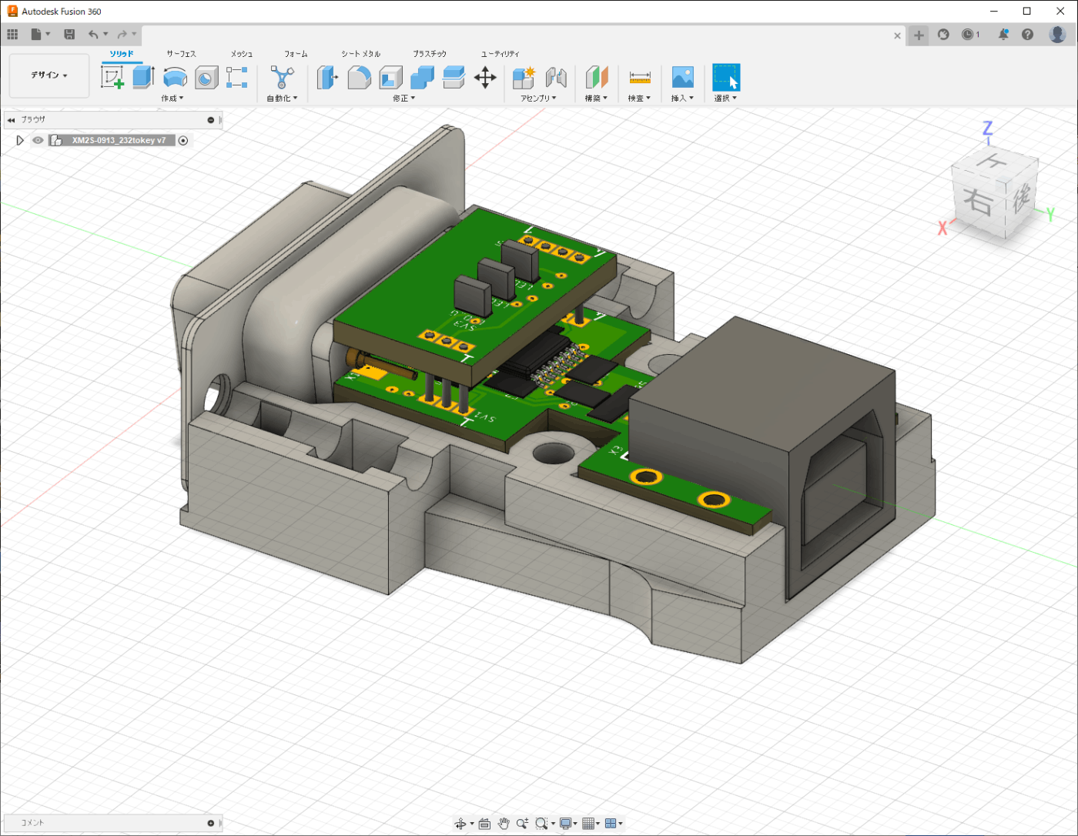
Task: Add a new design tab with plus
Action: click(x=919, y=35)
